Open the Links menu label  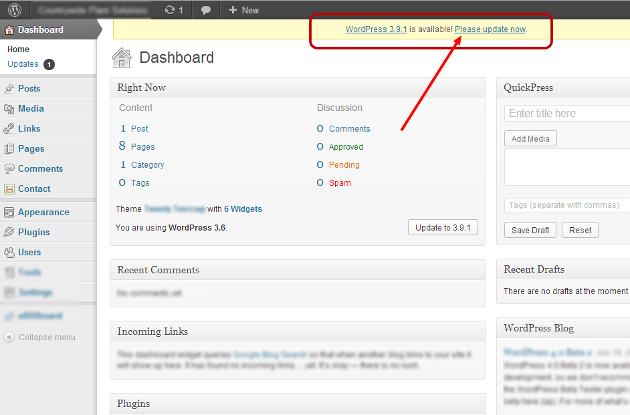tap(29, 128)
